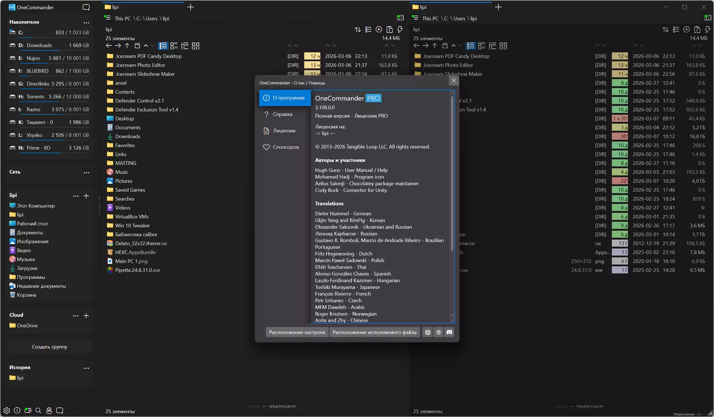This screenshot has width=714, height=417.
Task: Click the new item plus icon, left pane
Action: pos(379,29)
